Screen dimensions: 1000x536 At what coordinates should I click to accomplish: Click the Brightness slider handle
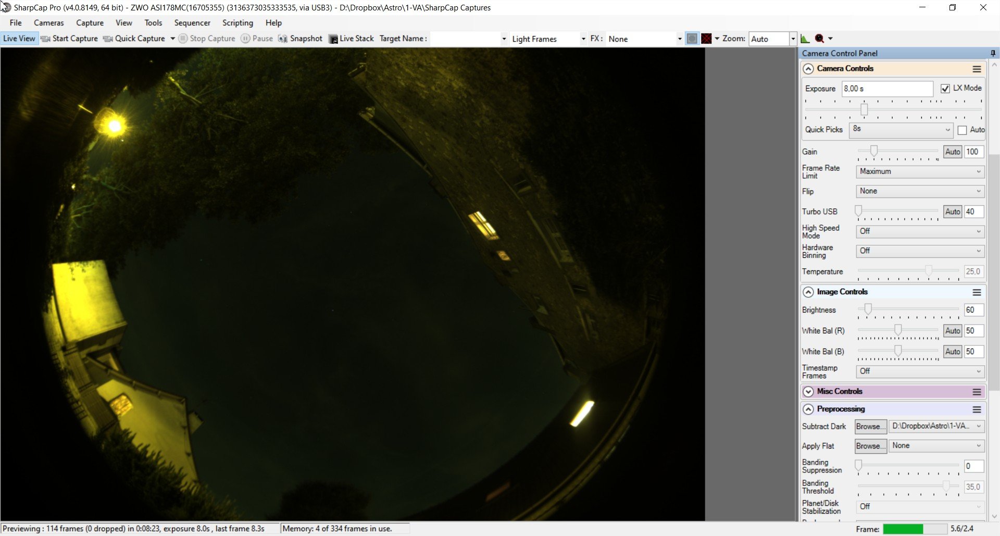coord(868,309)
